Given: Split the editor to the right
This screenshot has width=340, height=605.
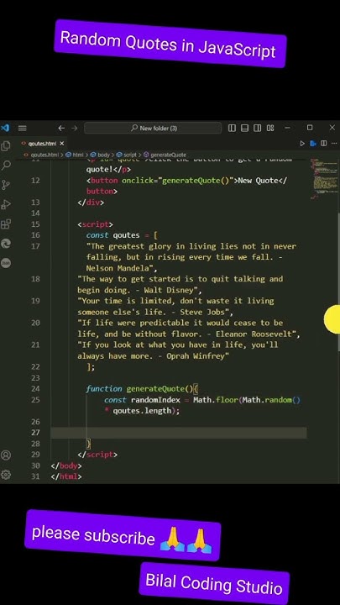Looking at the screenshot, I should coord(324,144).
